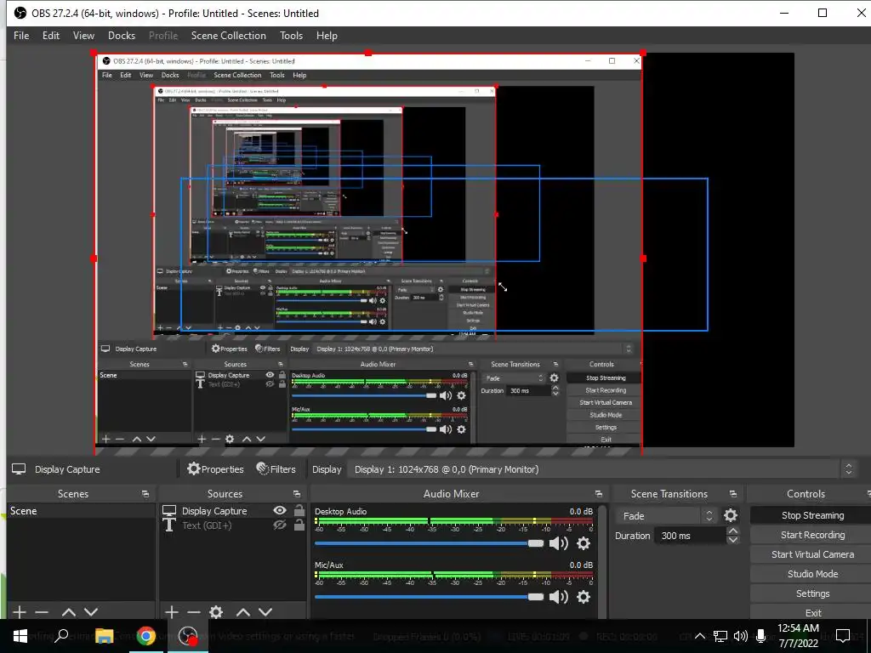Viewport: 871px width, 653px height.
Task: Open the Edit menu
Action: (x=51, y=36)
